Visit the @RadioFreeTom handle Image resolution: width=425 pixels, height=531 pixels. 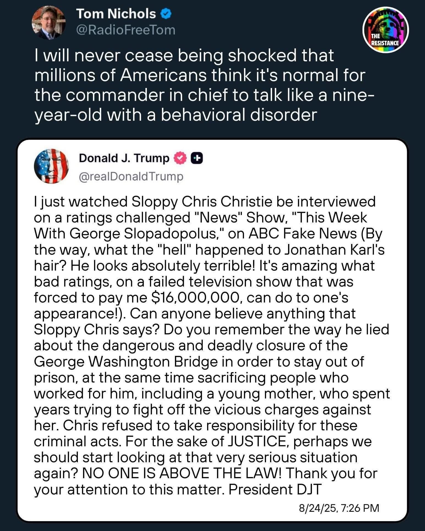pyautogui.click(x=126, y=30)
